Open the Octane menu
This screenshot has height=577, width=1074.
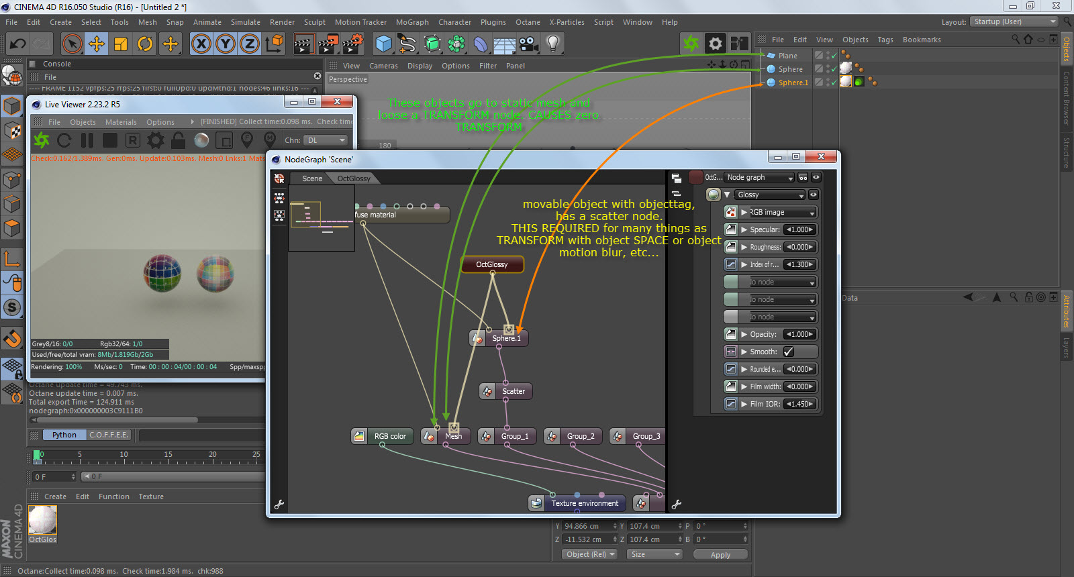click(x=528, y=22)
